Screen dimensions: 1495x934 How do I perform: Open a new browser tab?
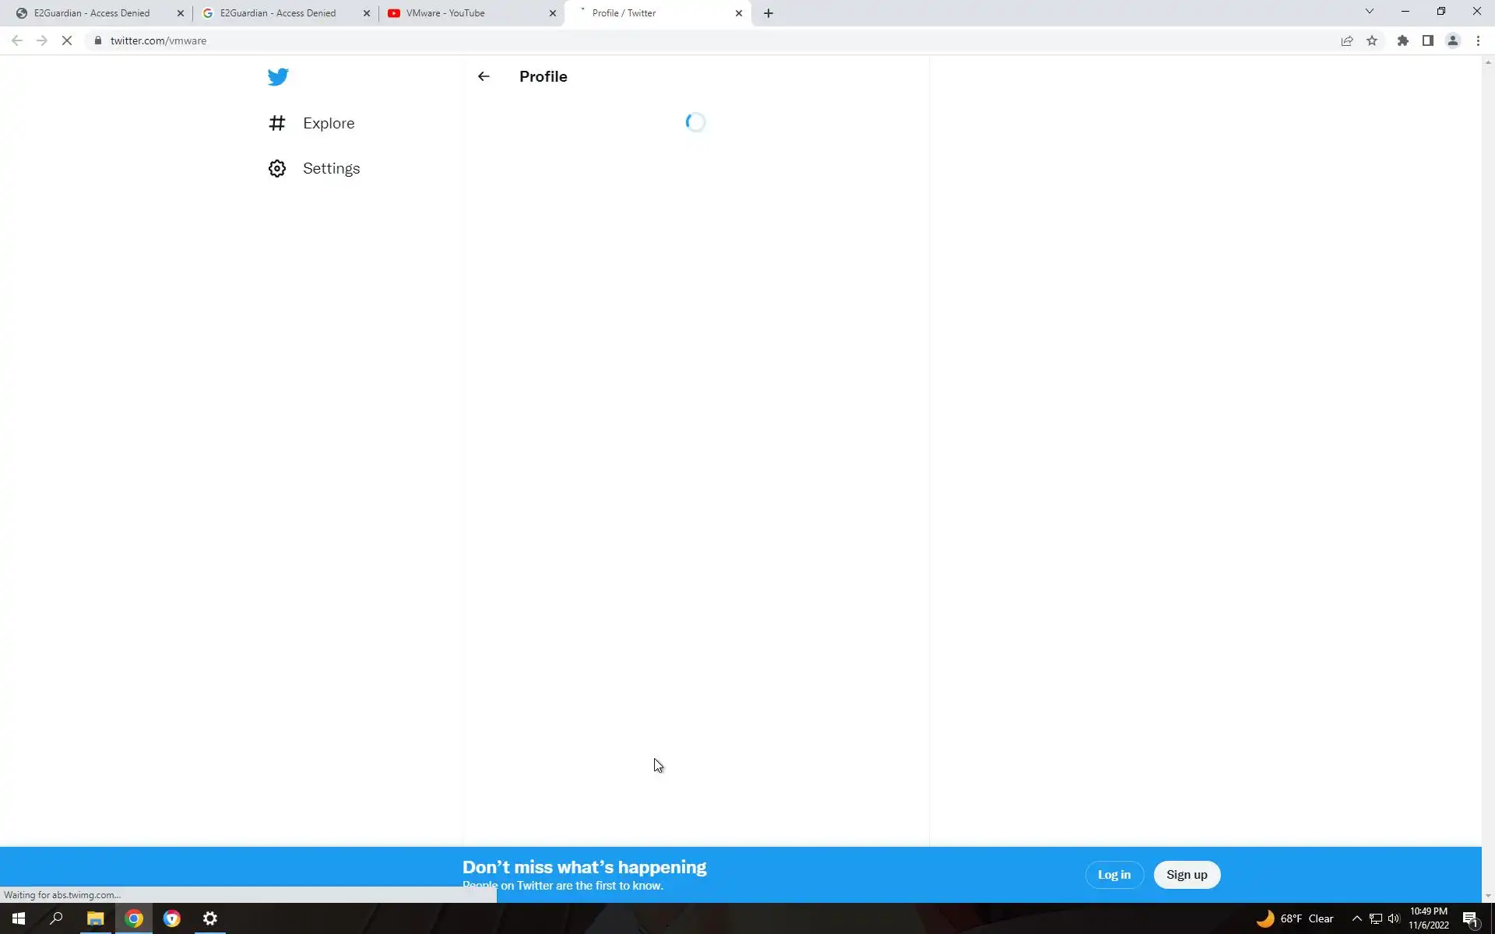[769, 13]
